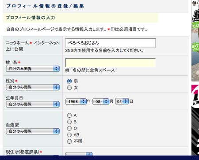199x160 pixels.
Task: Click the nickname field containing ぺろぺろおじさん
Action: pos(111,43)
